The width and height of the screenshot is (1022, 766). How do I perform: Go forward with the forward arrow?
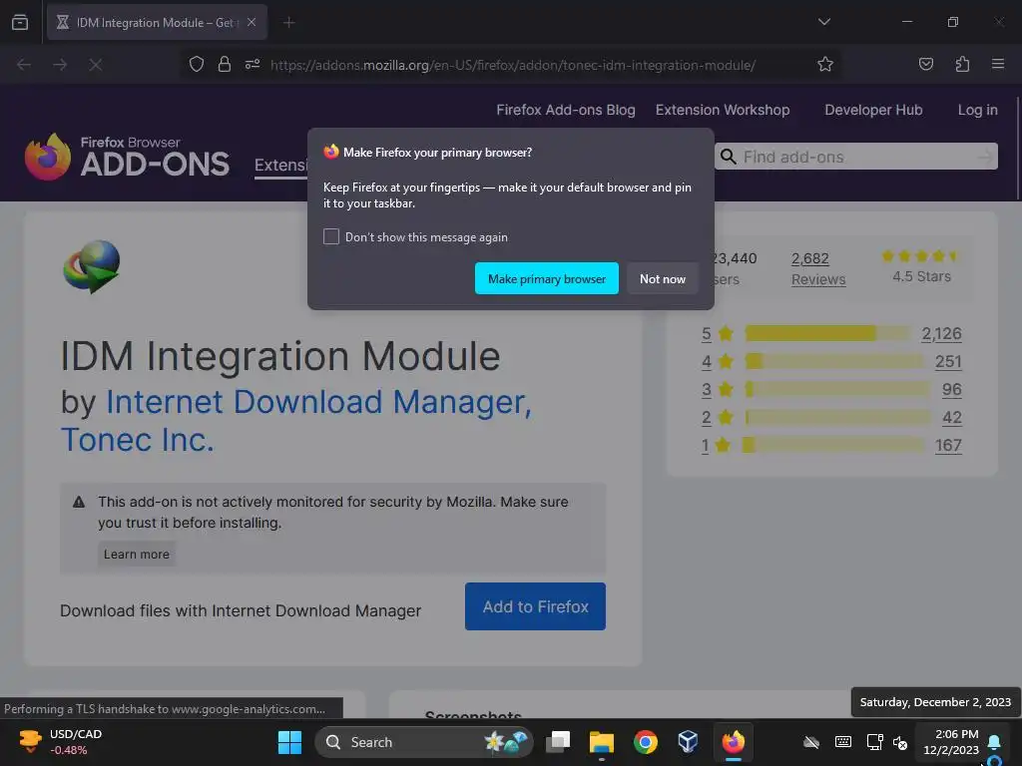60,65
